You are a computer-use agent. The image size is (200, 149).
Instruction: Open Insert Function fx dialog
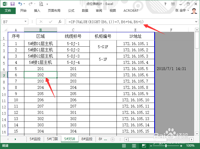point(60,22)
